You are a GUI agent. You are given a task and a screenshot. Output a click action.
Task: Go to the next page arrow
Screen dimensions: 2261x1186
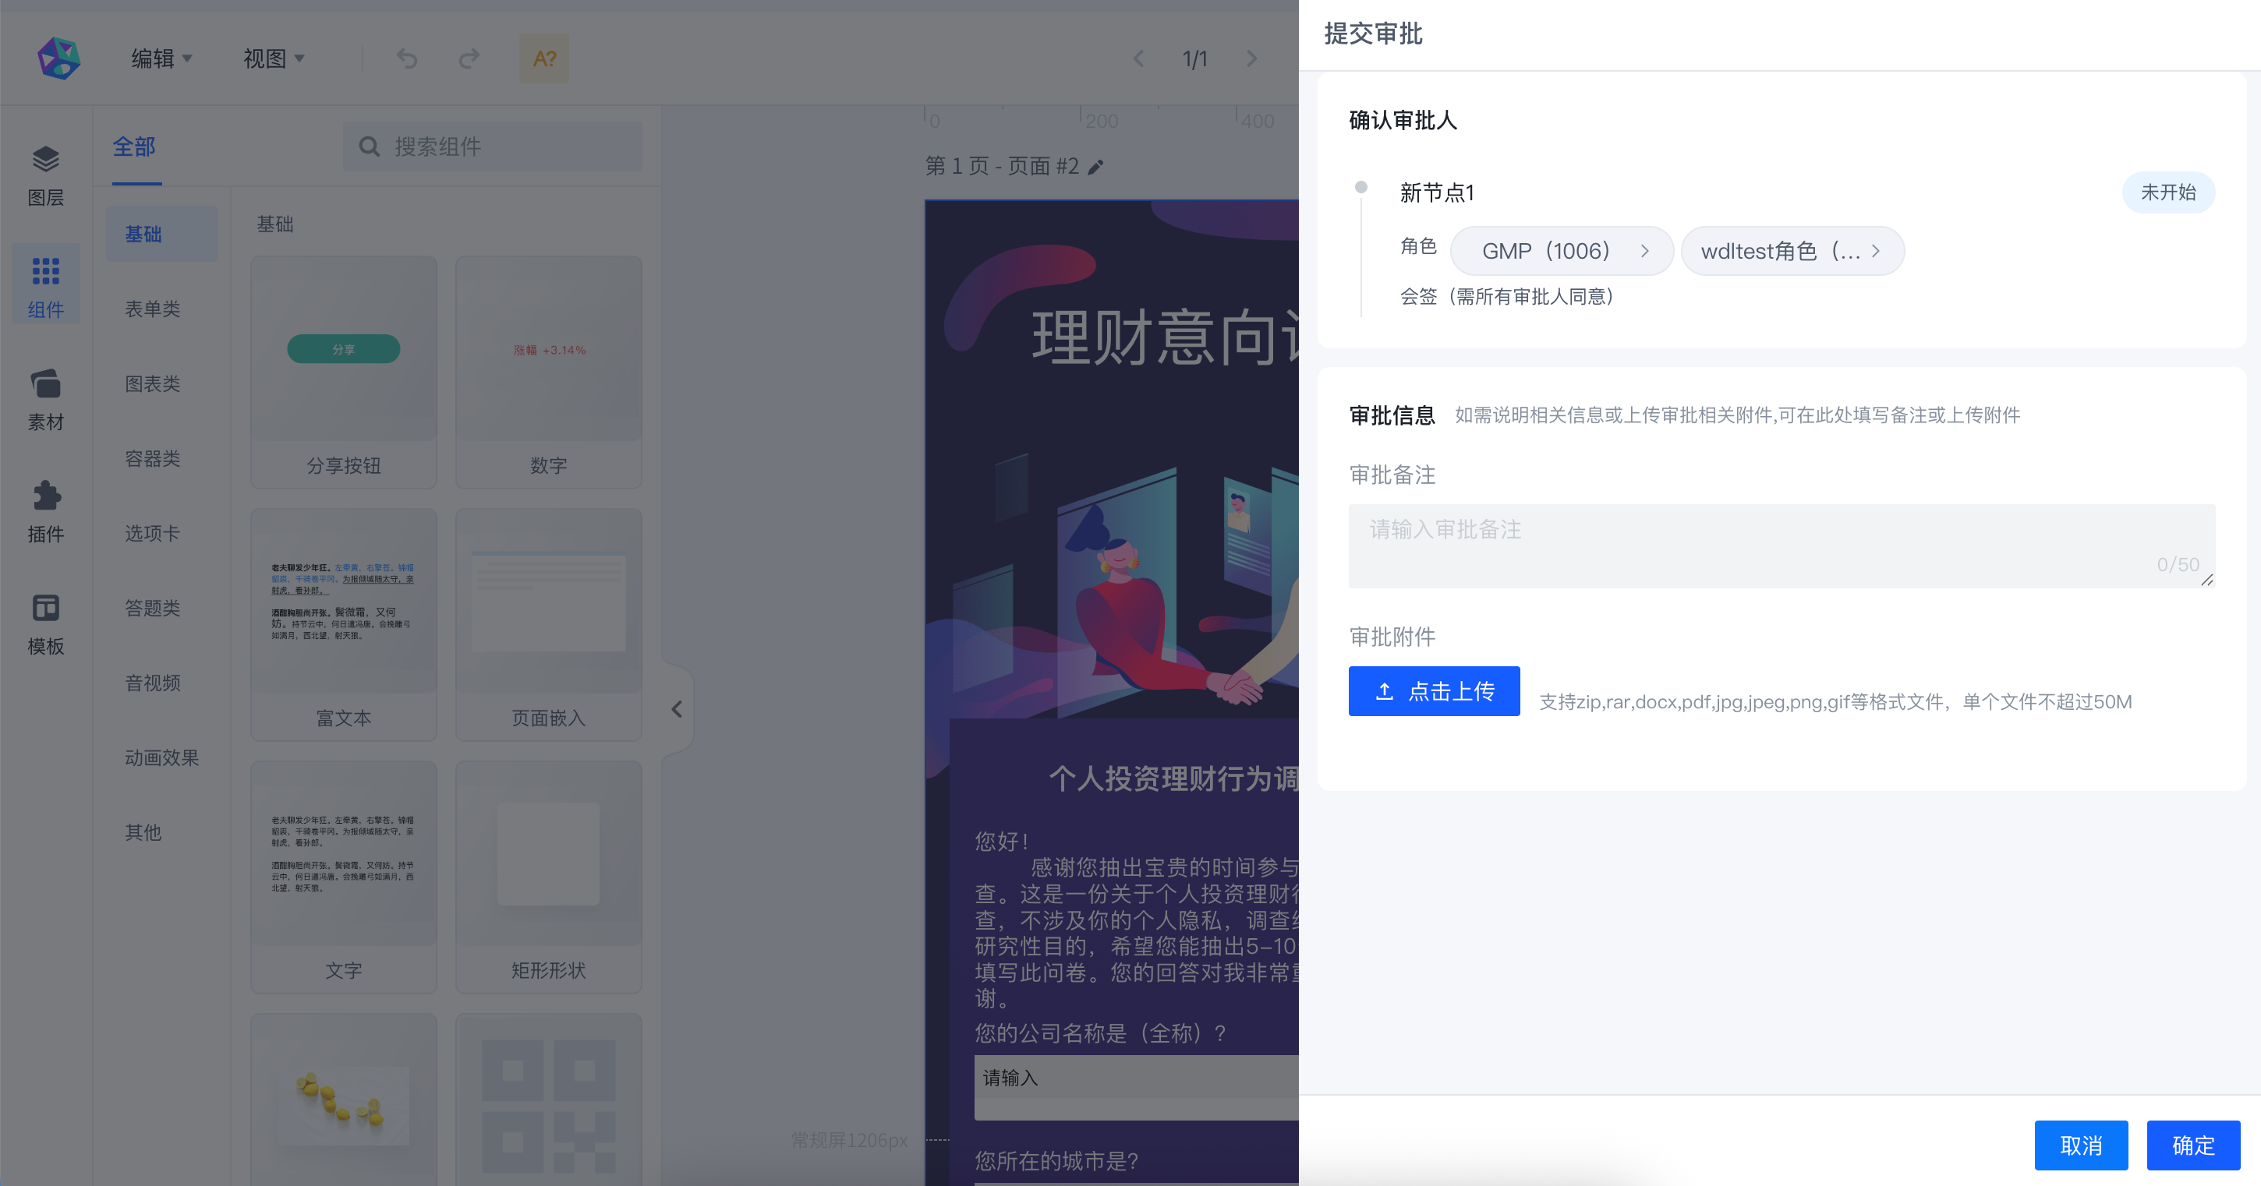click(1251, 58)
